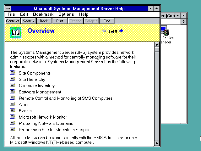Open topic icon next to Preparing NetWare Domains
201x151 pixels.
coord(13,123)
